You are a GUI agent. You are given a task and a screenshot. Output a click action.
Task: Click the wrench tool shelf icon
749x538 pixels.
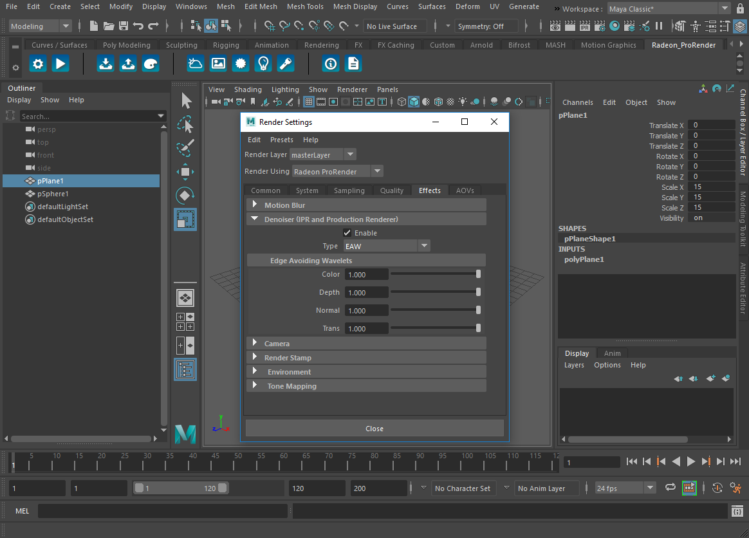coord(286,64)
